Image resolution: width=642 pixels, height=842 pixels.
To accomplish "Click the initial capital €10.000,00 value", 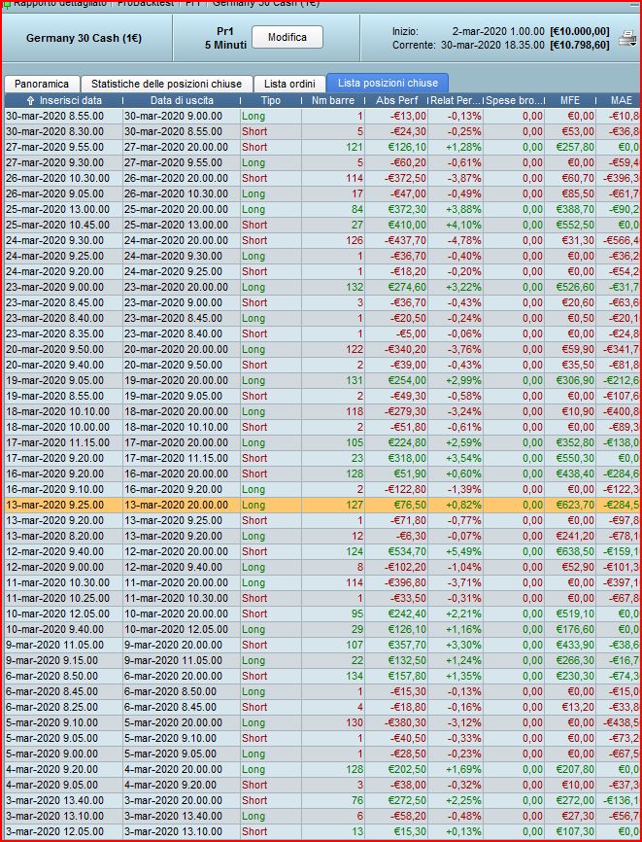I will 580,32.
